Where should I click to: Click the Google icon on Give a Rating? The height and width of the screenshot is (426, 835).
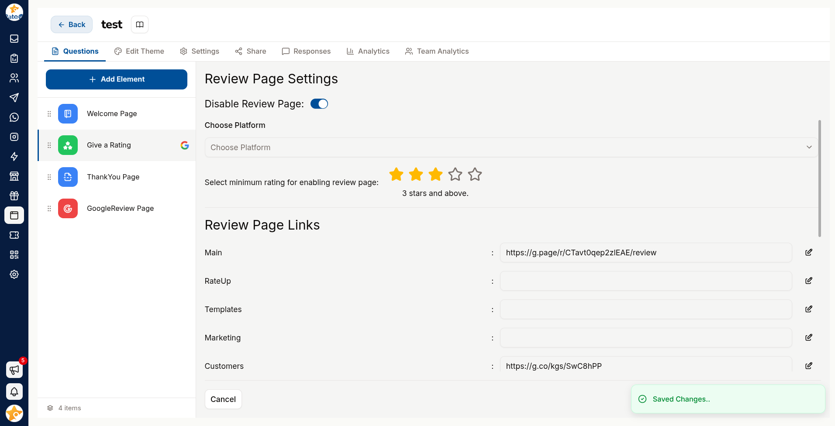(185, 145)
